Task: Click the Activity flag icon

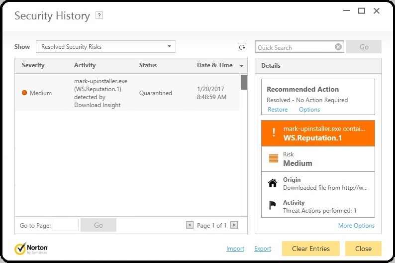Action: pyautogui.click(x=273, y=206)
